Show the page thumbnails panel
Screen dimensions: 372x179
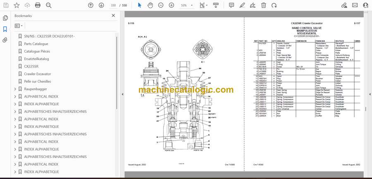5,18
